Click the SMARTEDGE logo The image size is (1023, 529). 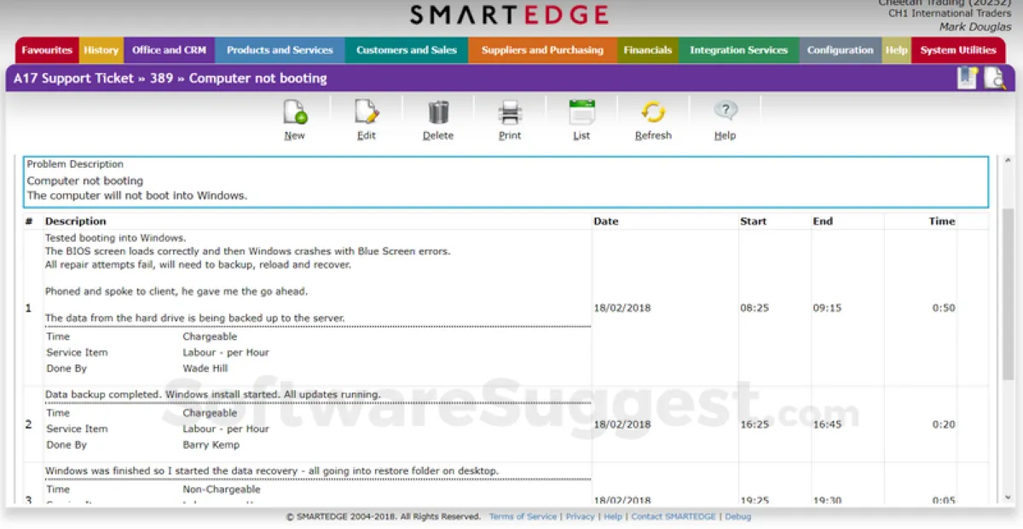(509, 14)
